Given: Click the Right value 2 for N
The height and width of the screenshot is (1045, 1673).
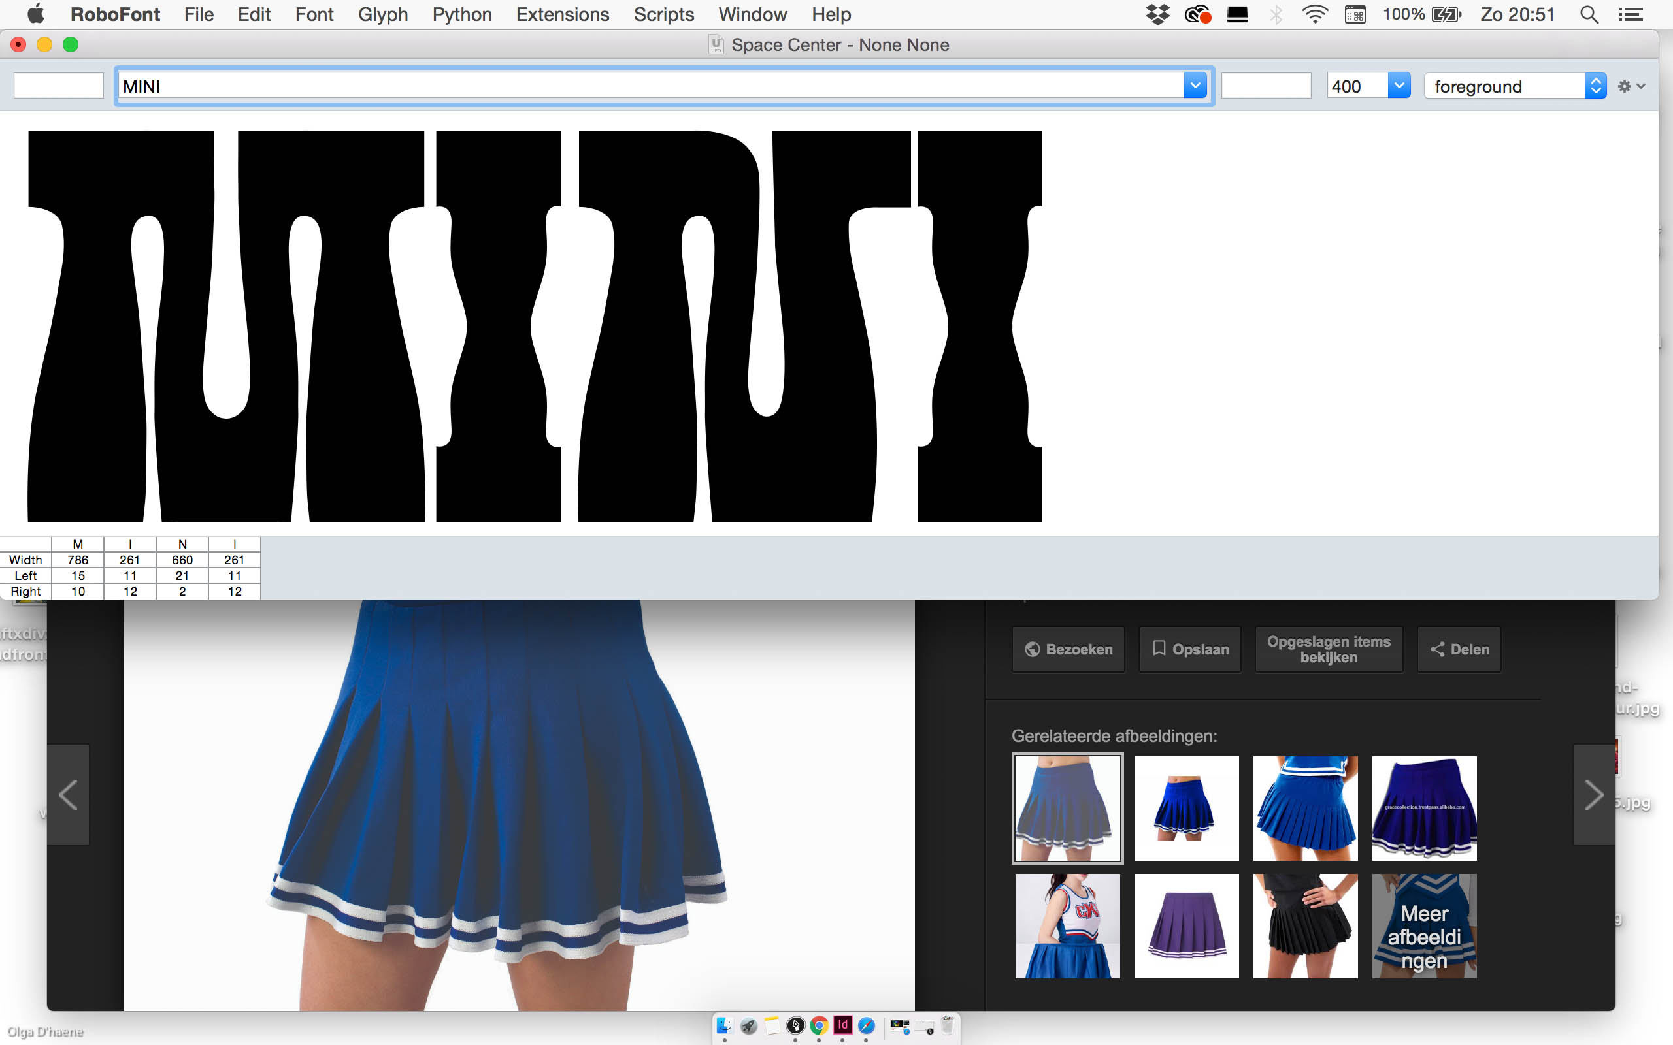Looking at the screenshot, I should [182, 592].
